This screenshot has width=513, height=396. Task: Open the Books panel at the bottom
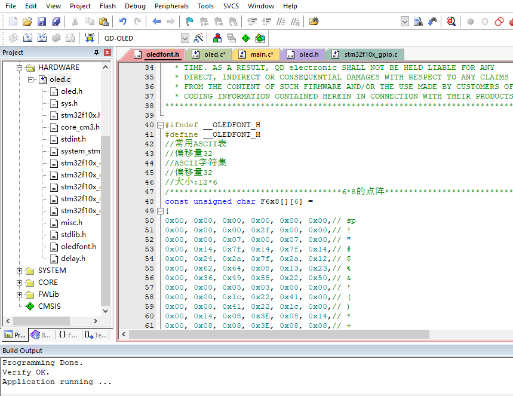(41, 334)
